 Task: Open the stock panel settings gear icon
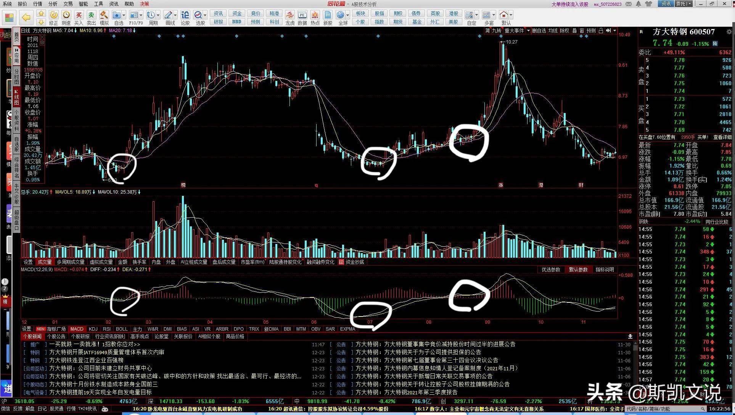[729, 32]
